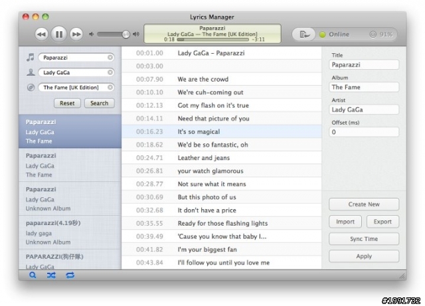Click the Create New button
The height and width of the screenshot is (306, 425).
(364, 204)
